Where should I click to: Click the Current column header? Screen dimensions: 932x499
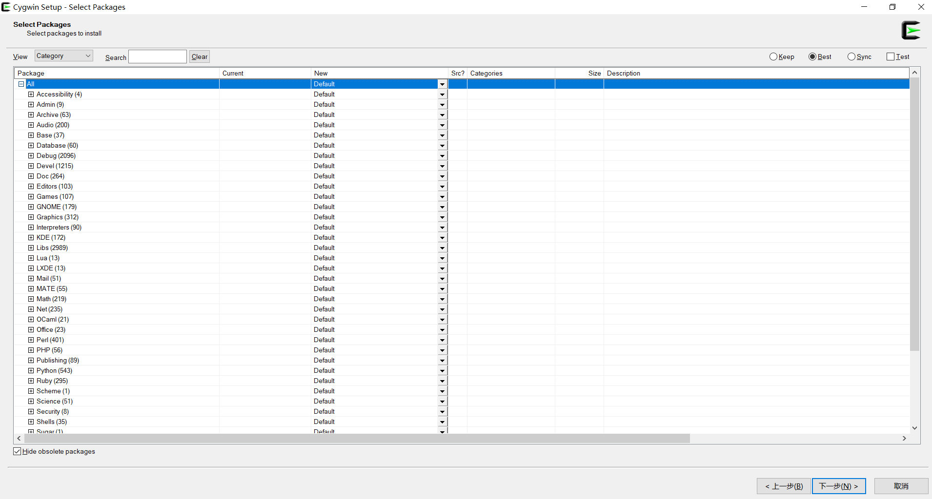[x=265, y=73]
